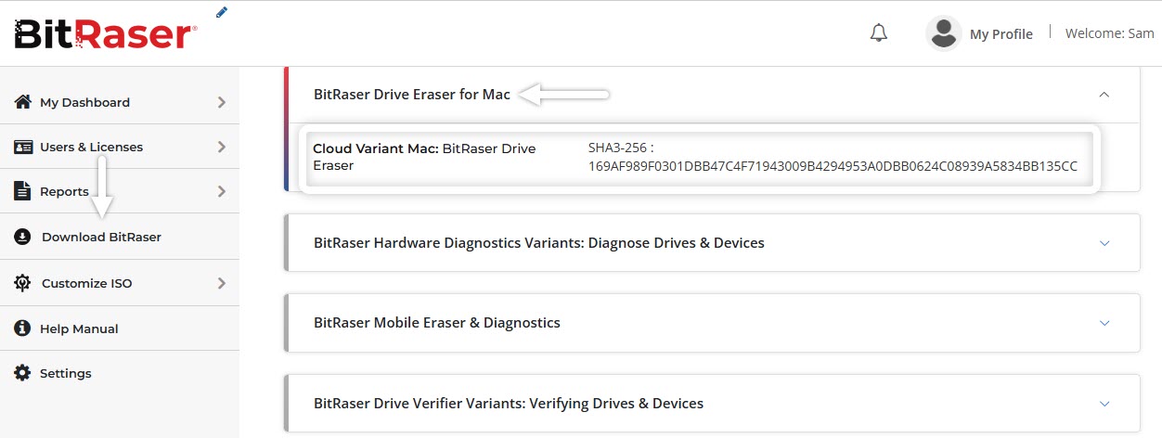This screenshot has width=1162, height=438.
Task: Click the Users & Licenses card icon
Action: click(23, 147)
